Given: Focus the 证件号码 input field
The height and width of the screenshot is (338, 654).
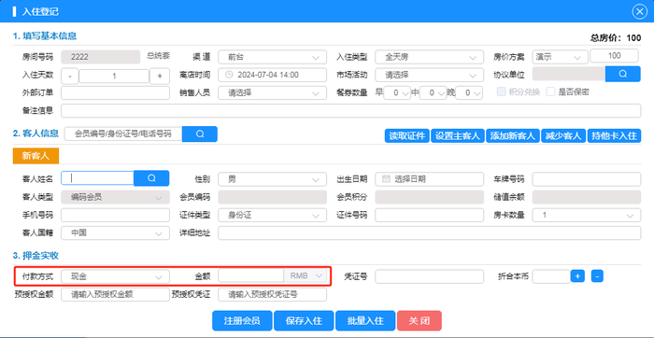Looking at the screenshot, I should coord(429,215).
